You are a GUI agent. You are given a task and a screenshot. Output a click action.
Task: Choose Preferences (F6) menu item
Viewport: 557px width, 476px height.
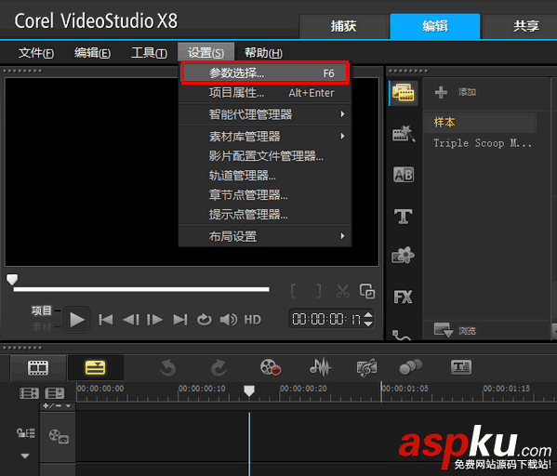click(x=265, y=73)
